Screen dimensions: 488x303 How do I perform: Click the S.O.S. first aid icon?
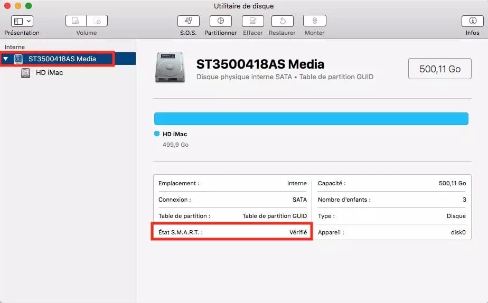(189, 21)
